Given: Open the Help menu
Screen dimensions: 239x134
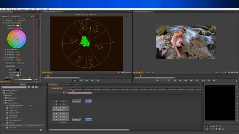Looking at the screenshot, I should click(47, 9).
